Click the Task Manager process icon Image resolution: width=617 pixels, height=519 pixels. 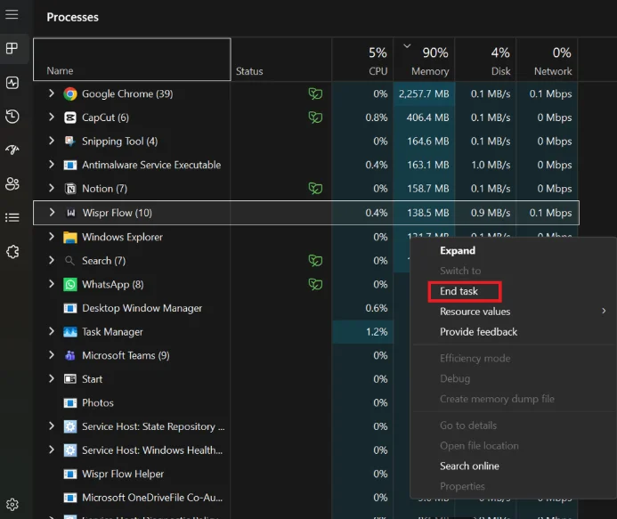pos(70,332)
